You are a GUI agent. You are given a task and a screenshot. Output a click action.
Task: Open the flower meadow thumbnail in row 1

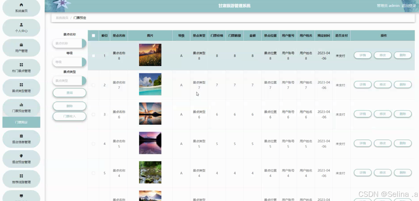pos(150,55)
